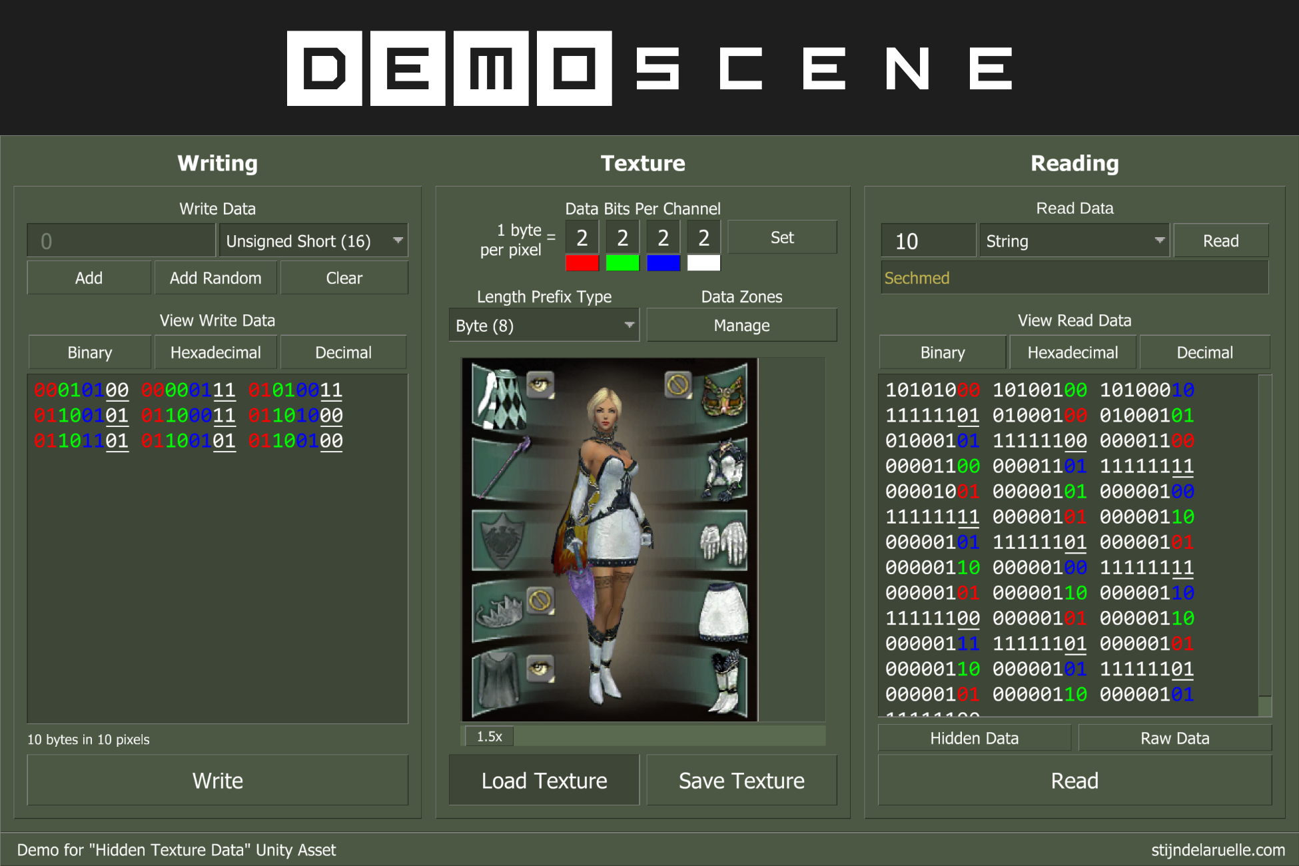Click the Add button in Write Data
The width and height of the screenshot is (1299, 866).
click(x=89, y=278)
